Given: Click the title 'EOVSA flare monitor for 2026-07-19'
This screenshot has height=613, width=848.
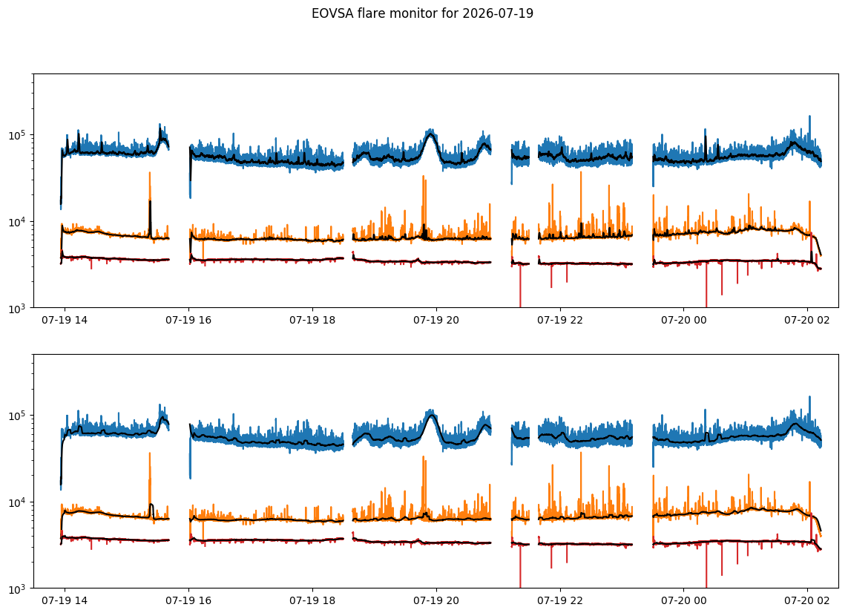Looking at the screenshot, I should point(422,13).
